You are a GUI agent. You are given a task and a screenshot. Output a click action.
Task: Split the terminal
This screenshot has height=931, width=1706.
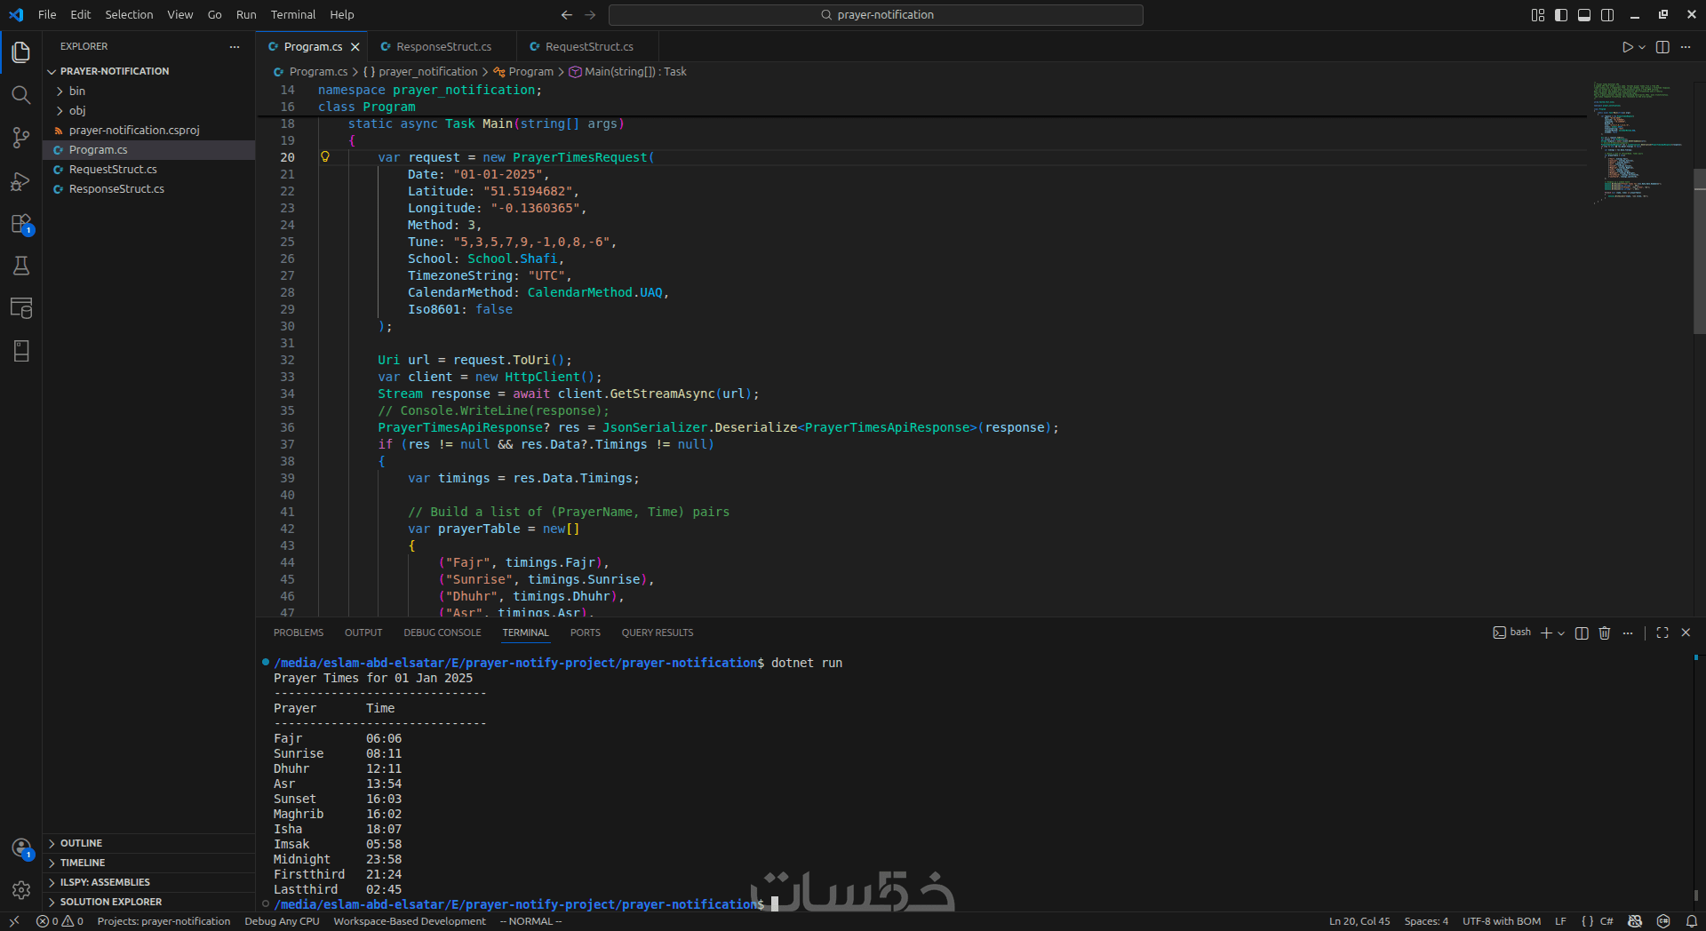(x=1582, y=633)
